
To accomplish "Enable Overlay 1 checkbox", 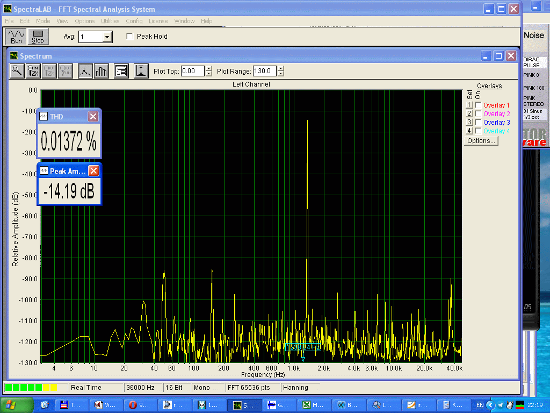I will (477, 105).
